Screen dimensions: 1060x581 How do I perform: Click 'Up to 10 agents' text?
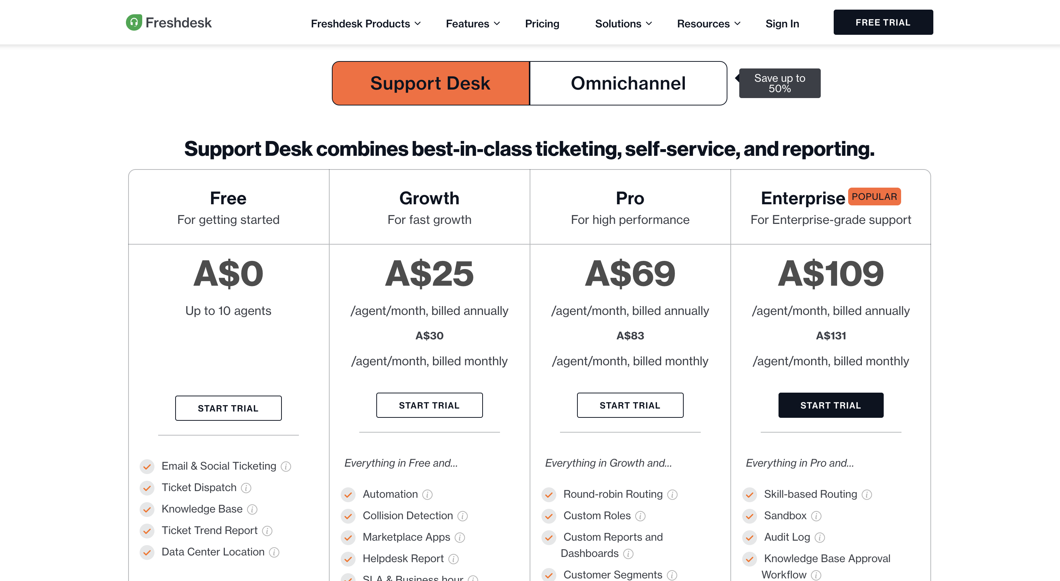pos(229,311)
